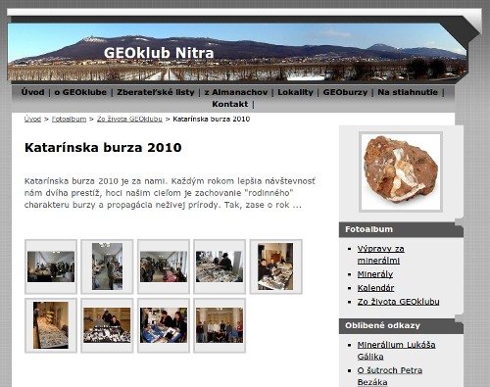Open the GEOburzy section
This screenshot has width=490, height=387.
[x=345, y=92]
